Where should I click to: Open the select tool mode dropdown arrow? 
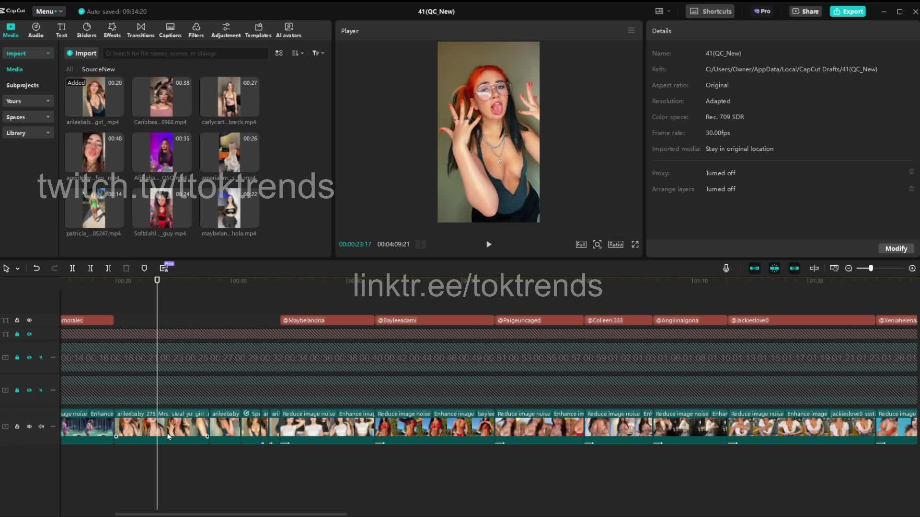coord(18,269)
